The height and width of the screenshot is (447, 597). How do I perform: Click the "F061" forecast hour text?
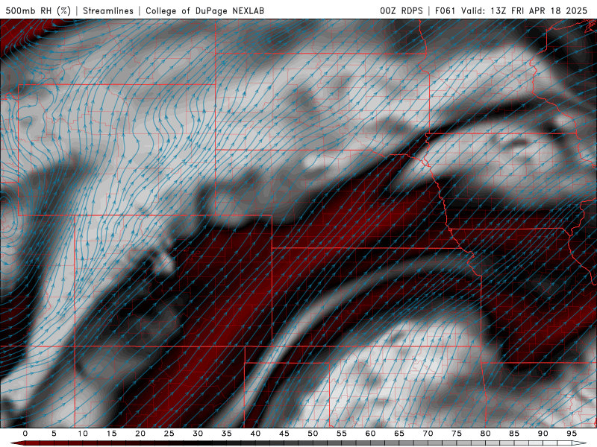pos(445,10)
